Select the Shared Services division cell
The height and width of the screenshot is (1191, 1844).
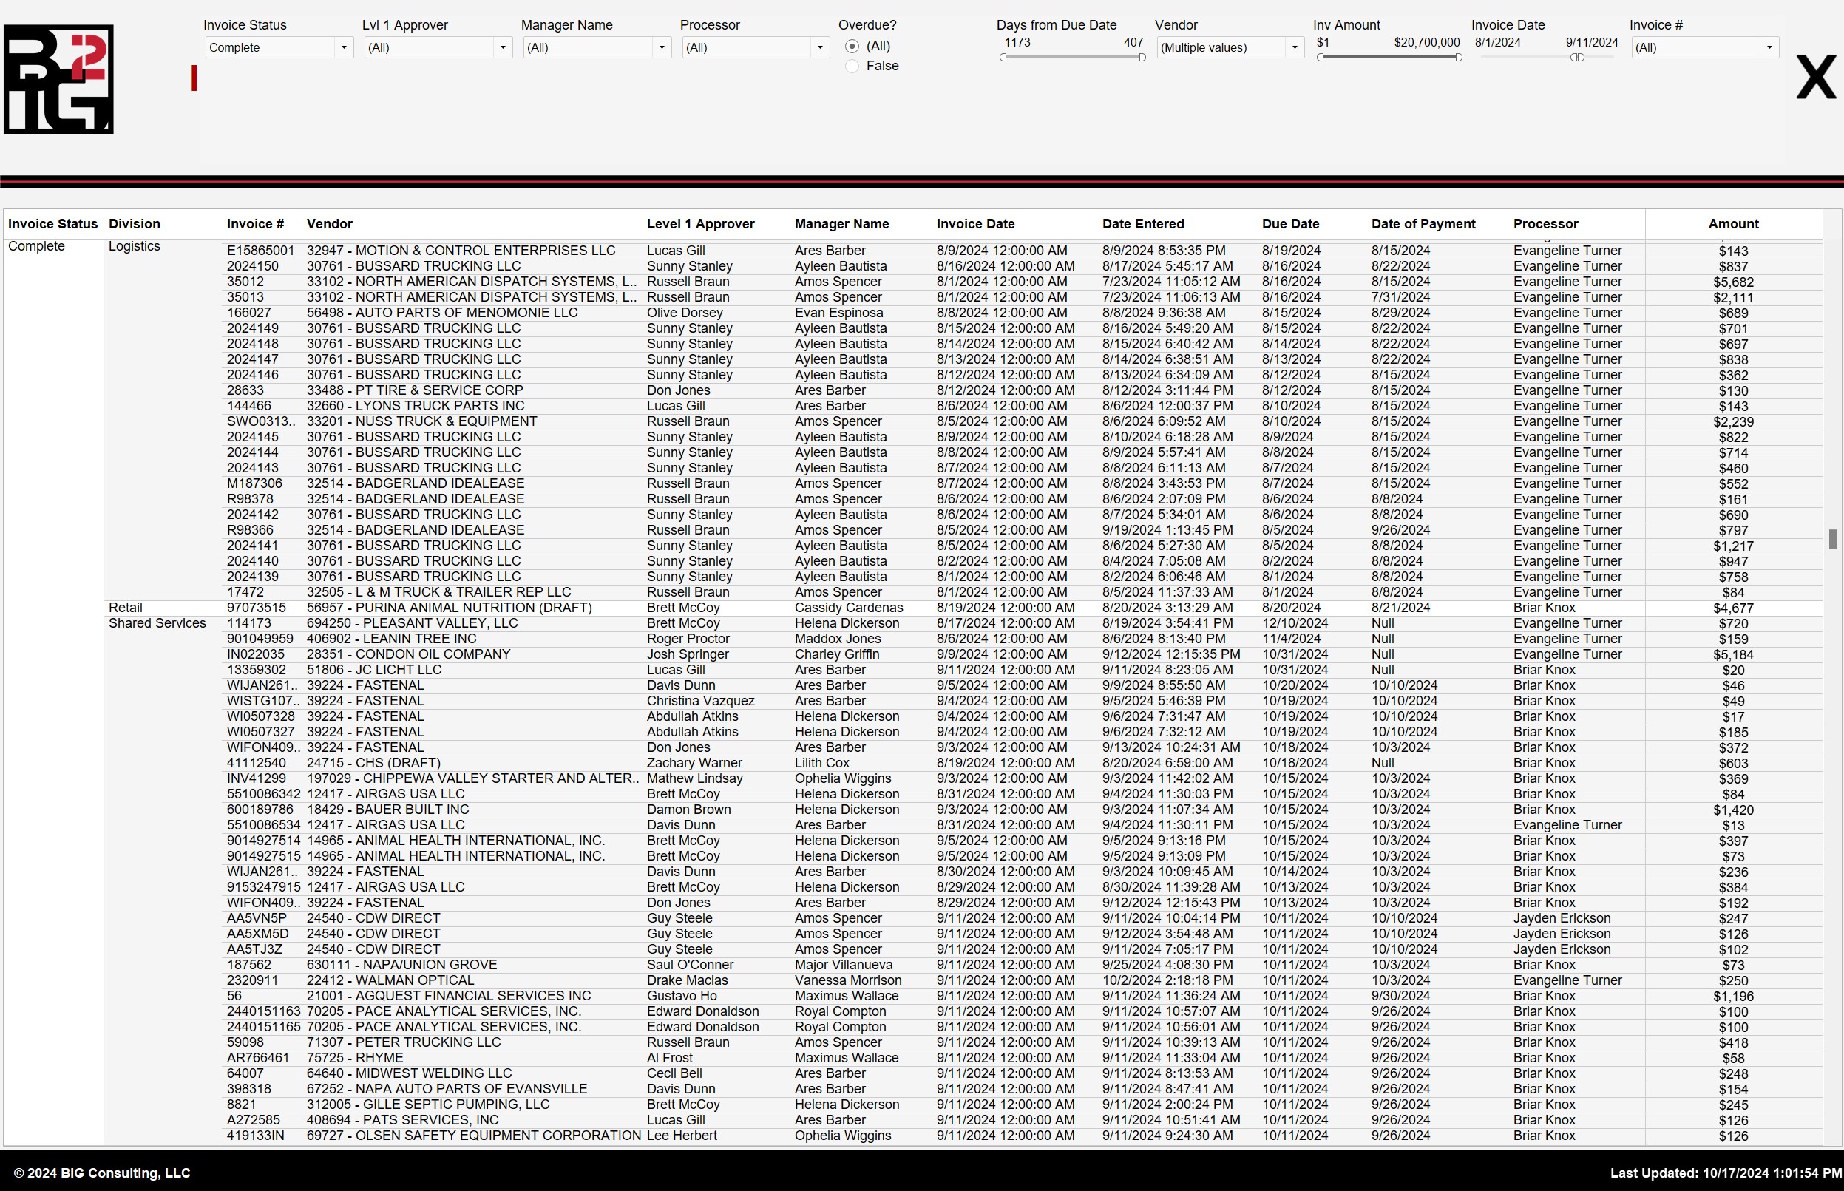click(157, 623)
